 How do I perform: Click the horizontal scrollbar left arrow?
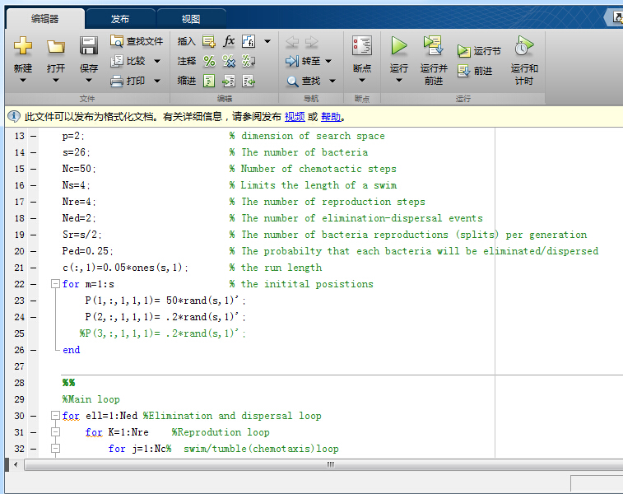tap(16, 464)
